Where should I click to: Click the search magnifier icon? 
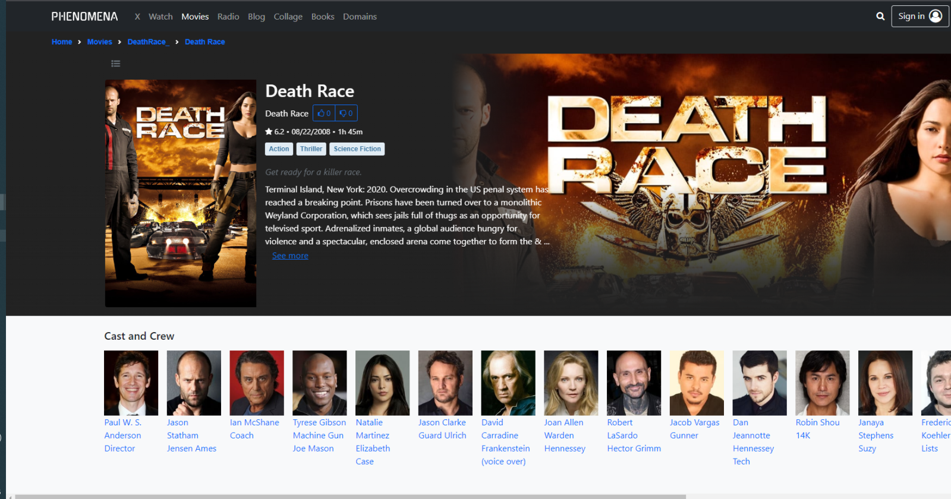coord(880,17)
